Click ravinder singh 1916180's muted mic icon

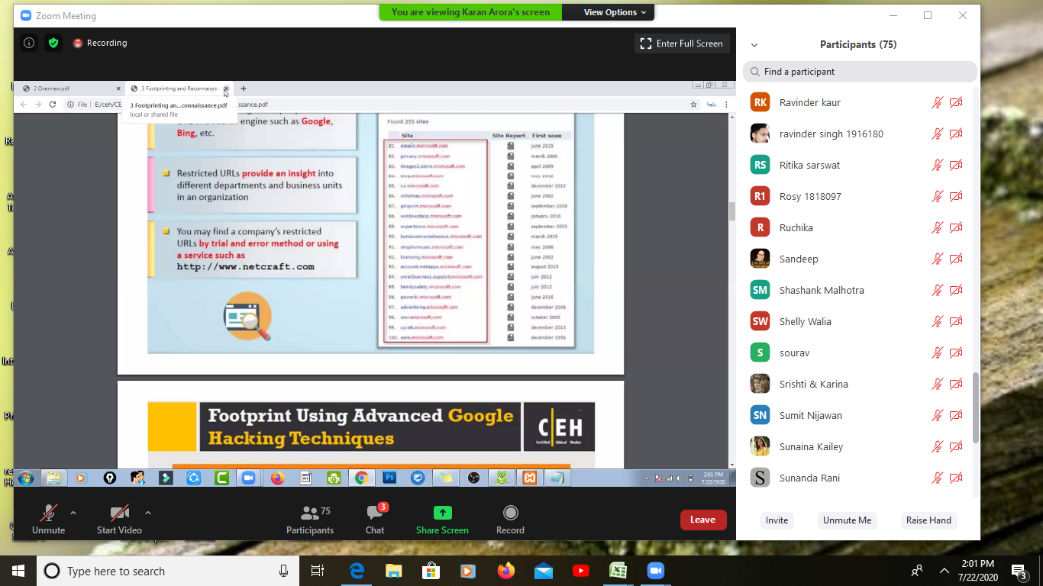coord(937,134)
